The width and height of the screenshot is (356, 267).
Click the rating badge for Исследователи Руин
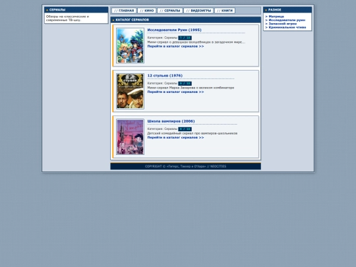point(185,38)
